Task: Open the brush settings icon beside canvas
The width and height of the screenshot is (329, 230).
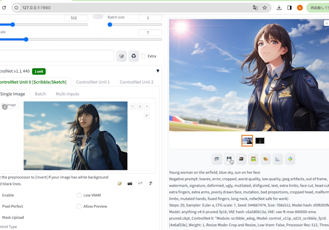Action: pos(147,115)
